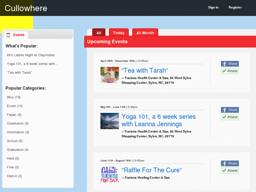The height and width of the screenshot is (192, 256).
Task: Attend the Yoga 101 event
Action: (x=230, y=117)
